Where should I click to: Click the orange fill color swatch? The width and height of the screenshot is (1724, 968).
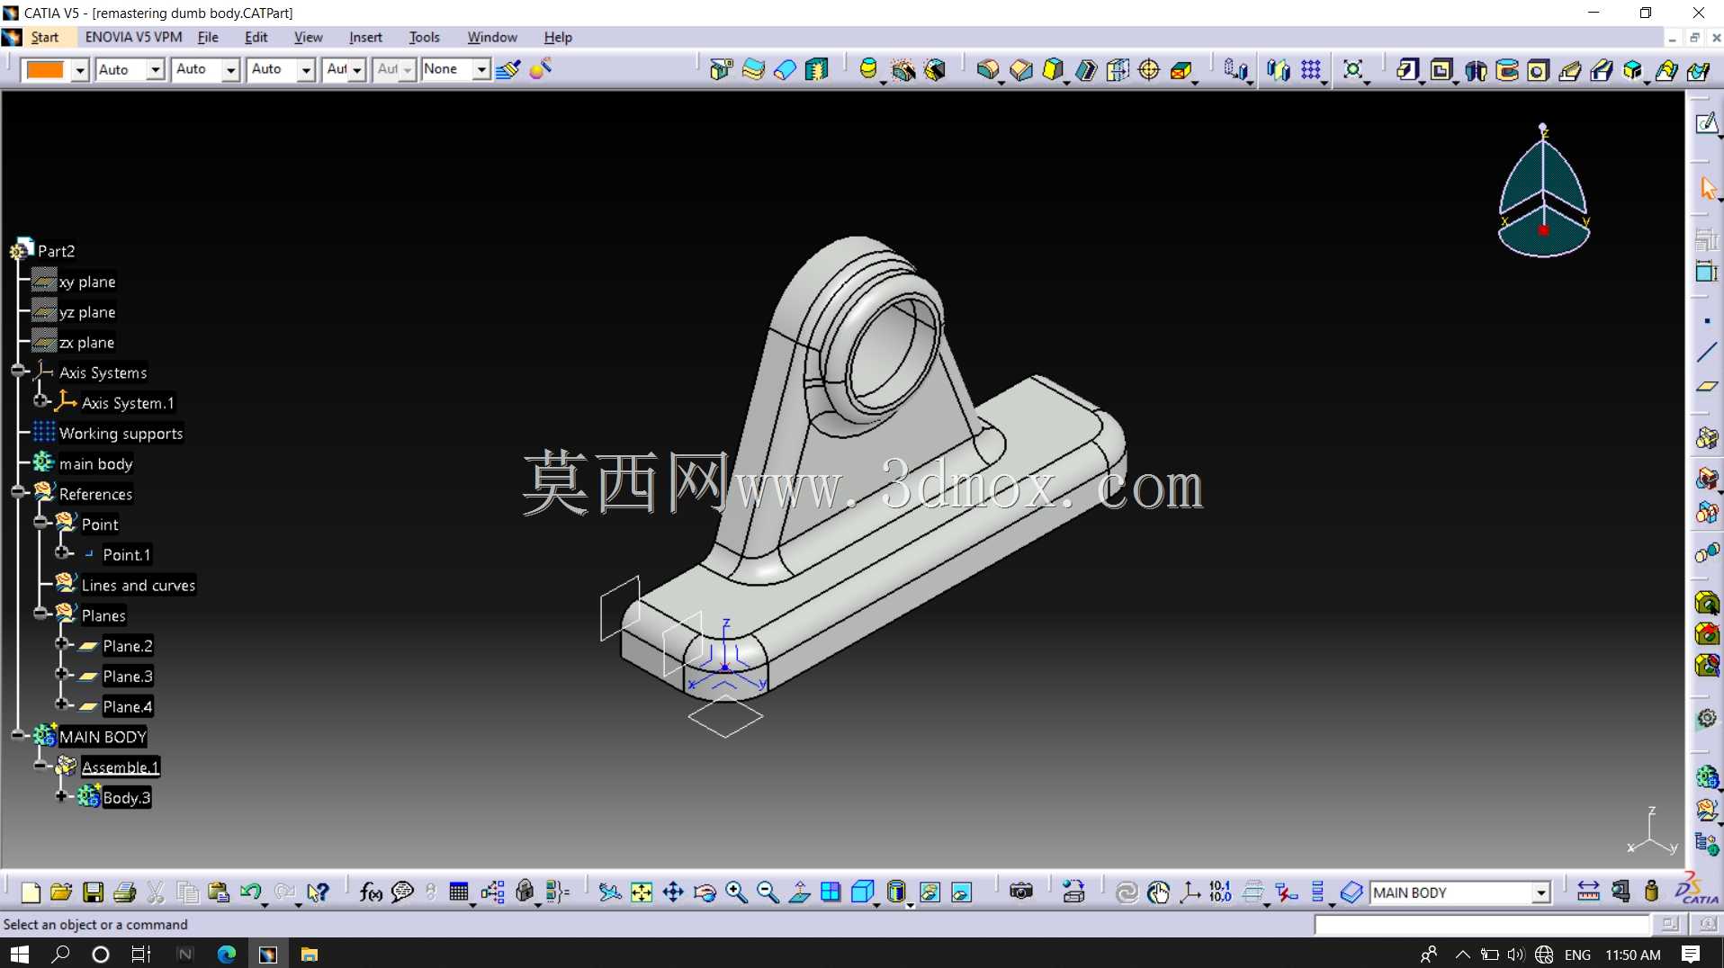coord(46,69)
